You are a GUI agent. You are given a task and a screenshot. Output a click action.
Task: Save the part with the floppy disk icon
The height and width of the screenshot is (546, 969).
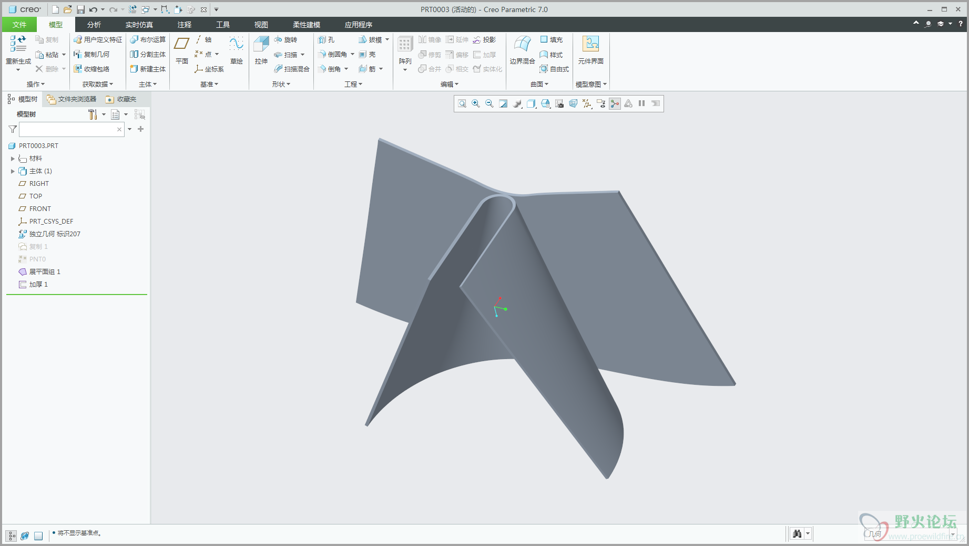80,9
